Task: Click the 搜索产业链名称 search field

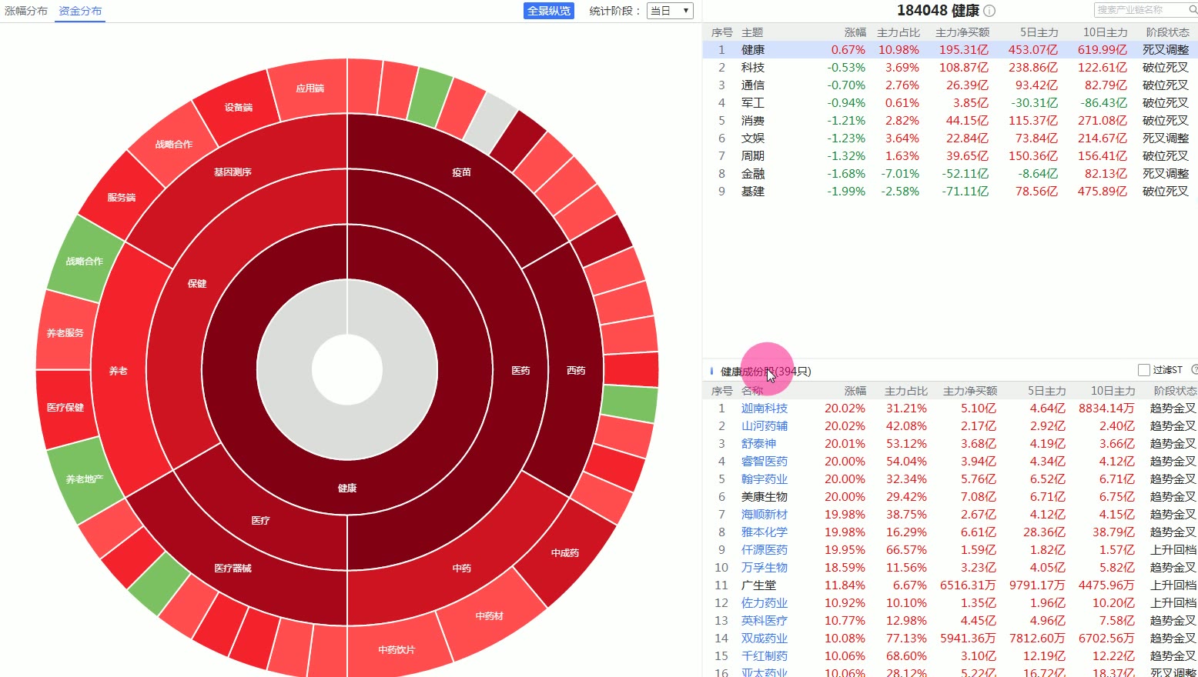Action: point(1141,10)
